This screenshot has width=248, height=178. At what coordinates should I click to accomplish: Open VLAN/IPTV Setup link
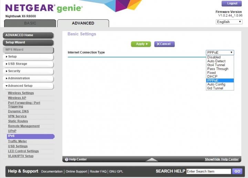click(x=21, y=156)
